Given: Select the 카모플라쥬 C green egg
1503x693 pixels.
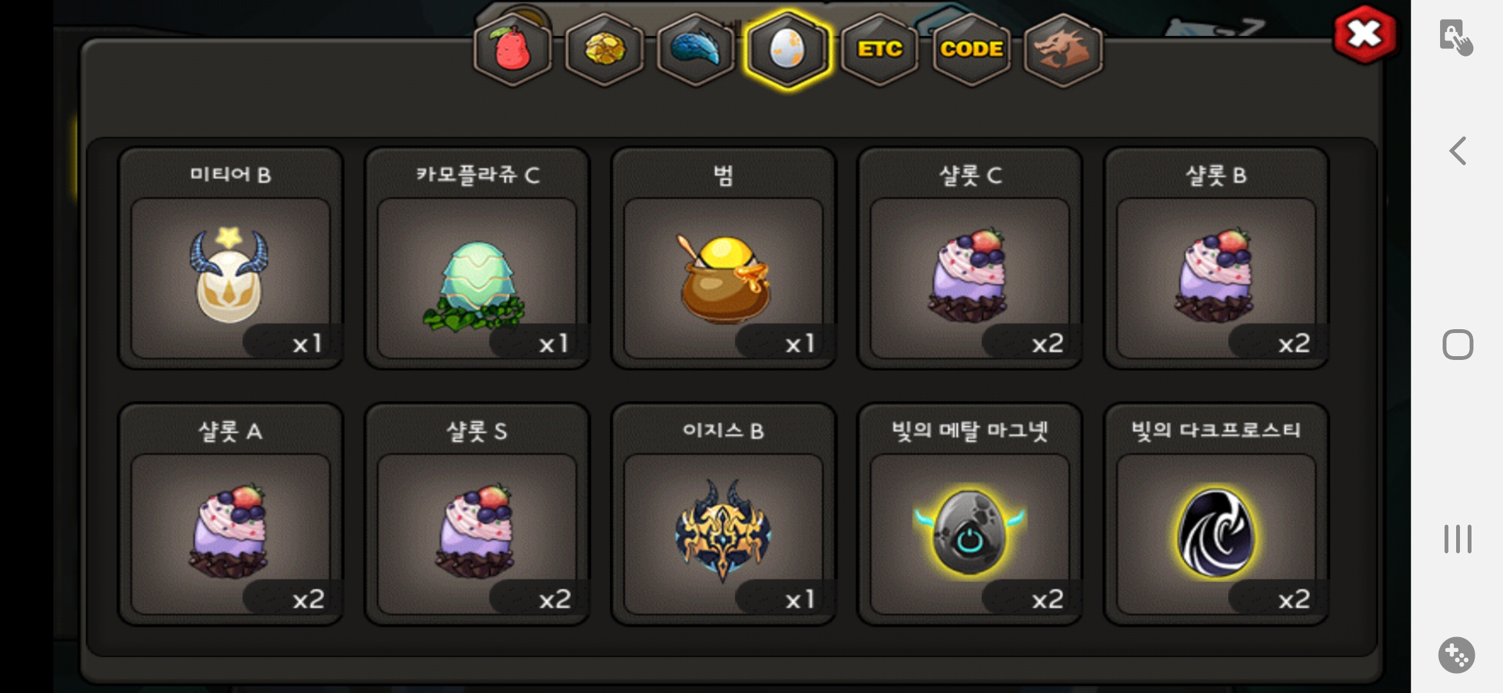Looking at the screenshot, I should (477, 259).
